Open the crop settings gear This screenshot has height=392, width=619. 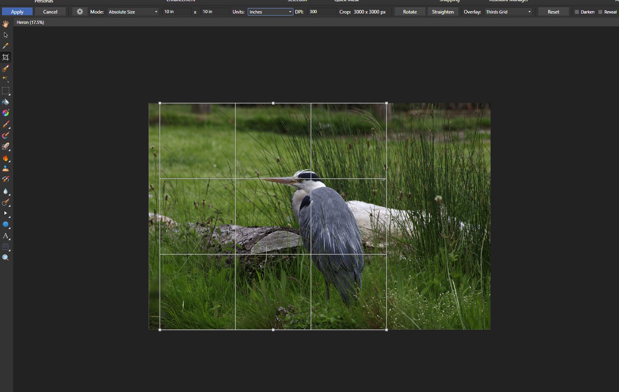point(80,12)
